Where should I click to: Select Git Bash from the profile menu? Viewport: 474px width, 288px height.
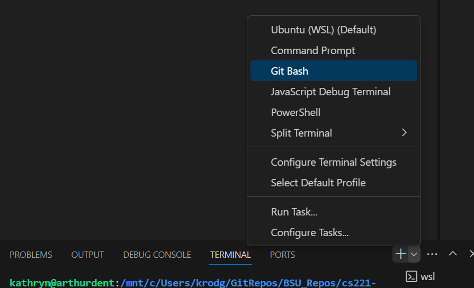290,71
